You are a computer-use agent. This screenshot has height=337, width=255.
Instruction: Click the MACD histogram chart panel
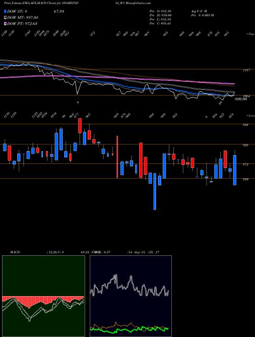43,296
